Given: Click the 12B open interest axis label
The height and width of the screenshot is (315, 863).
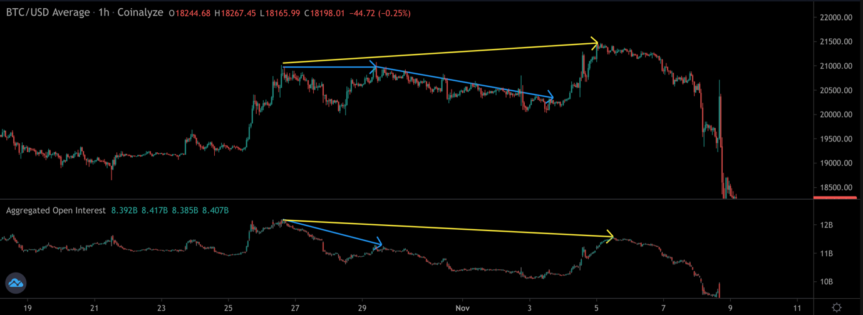Looking at the screenshot, I should pos(825,225).
